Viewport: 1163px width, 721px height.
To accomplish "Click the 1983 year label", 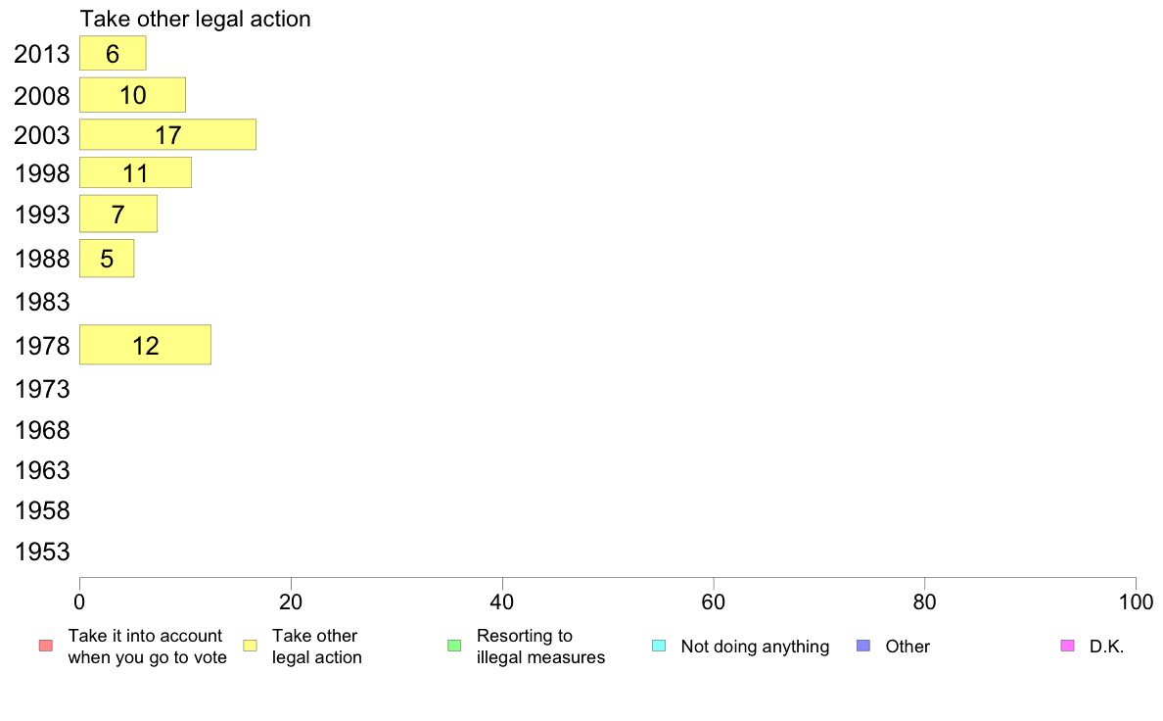I will click(x=42, y=302).
